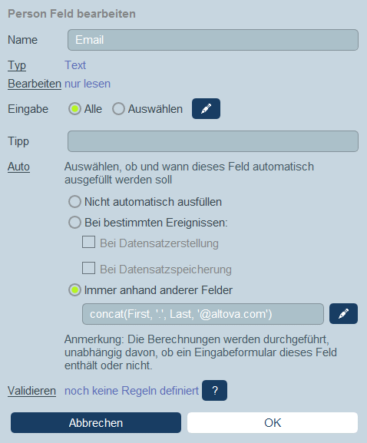The width and height of the screenshot is (367, 443).
Task: Click the pencil icon next to Auswählen
Action: pos(206,109)
